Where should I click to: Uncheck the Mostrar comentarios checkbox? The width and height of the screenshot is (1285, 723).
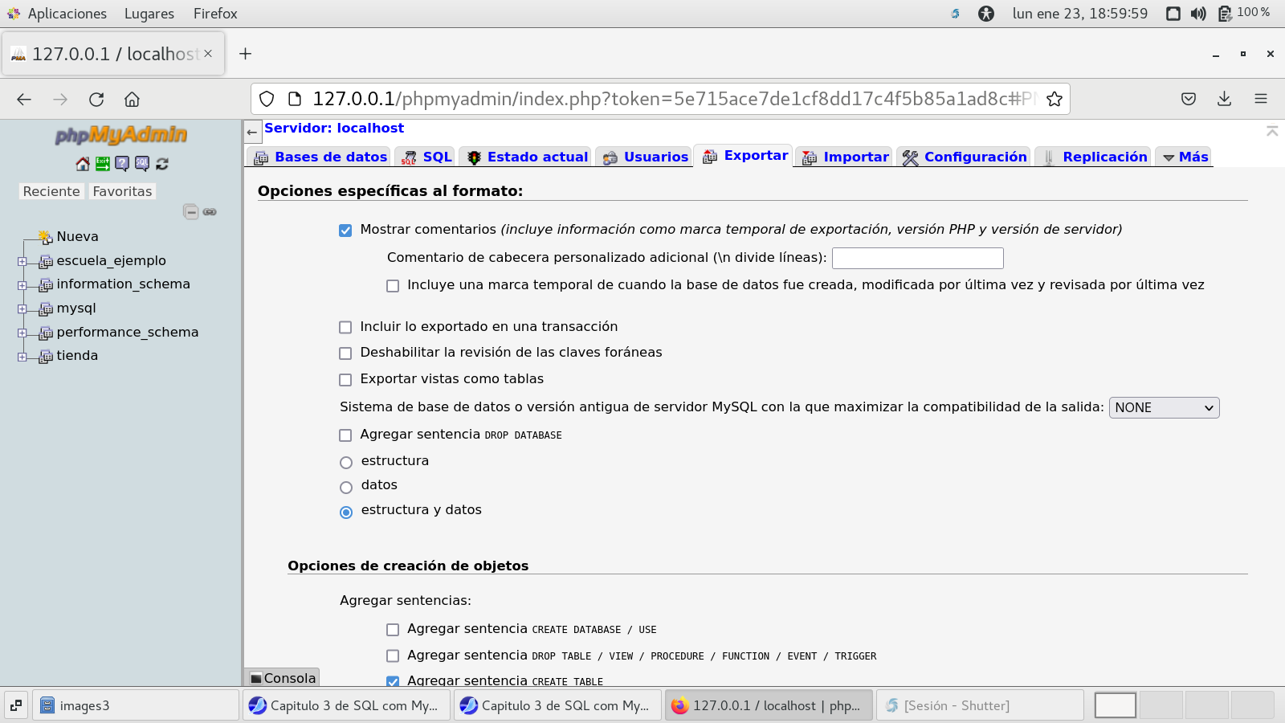tap(345, 231)
